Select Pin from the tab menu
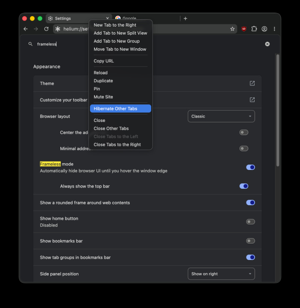Screen dimensions: 300x308 (x=120, y=89)
